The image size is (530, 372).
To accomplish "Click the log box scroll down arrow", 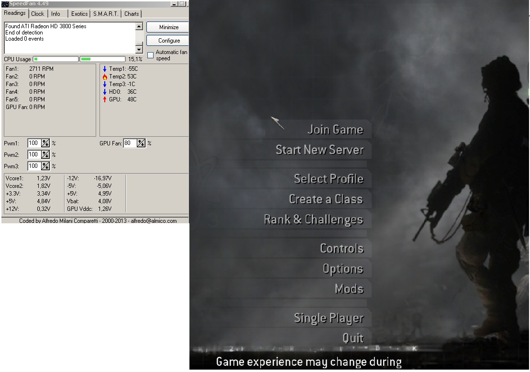I will [x=139, y=49].
